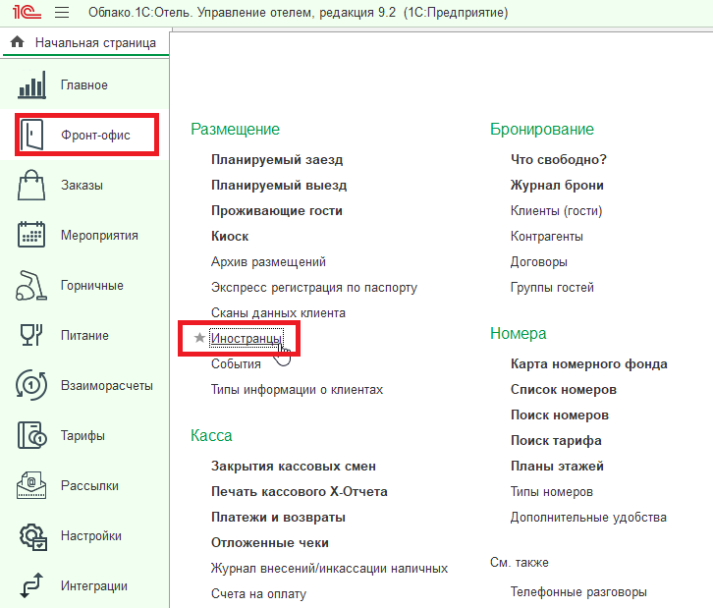
Task: Click the Горничные vacuum cleaner icon
Action: (30, 285)
